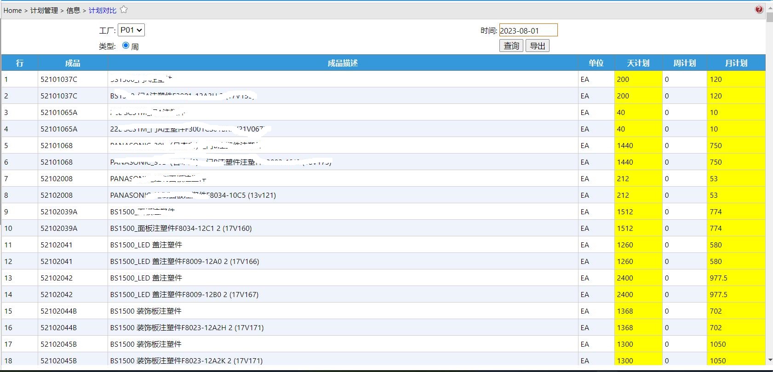Click the 行 column header
This screenshot has width=773, height=372.
point(20,63)
